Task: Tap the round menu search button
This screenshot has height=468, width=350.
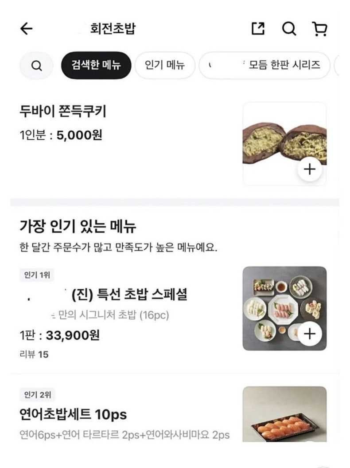Action: coord(37,66)
